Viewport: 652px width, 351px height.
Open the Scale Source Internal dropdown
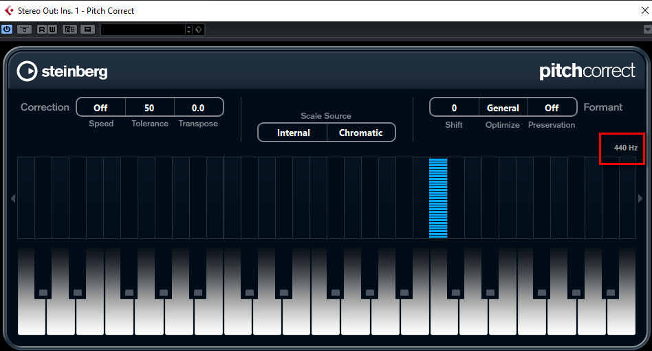[x=293, y=133]
